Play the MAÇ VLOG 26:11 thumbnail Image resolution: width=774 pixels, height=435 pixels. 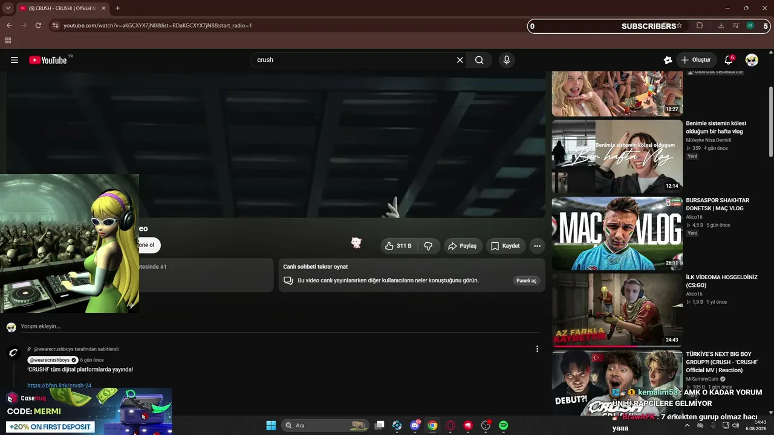coord(617,233)
